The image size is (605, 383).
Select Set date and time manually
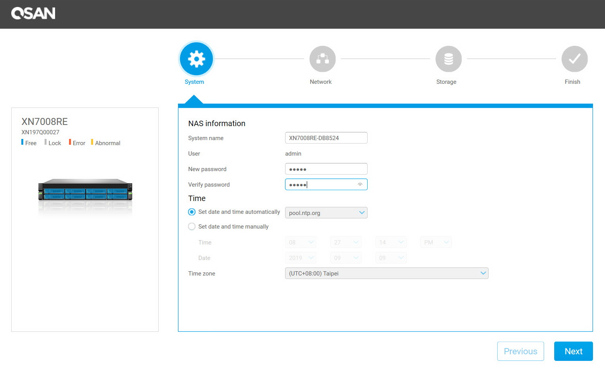point(192,227)
